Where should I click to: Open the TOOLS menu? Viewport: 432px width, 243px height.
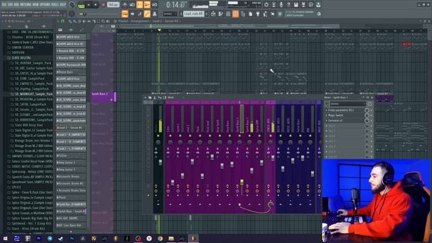coord(55,5)
